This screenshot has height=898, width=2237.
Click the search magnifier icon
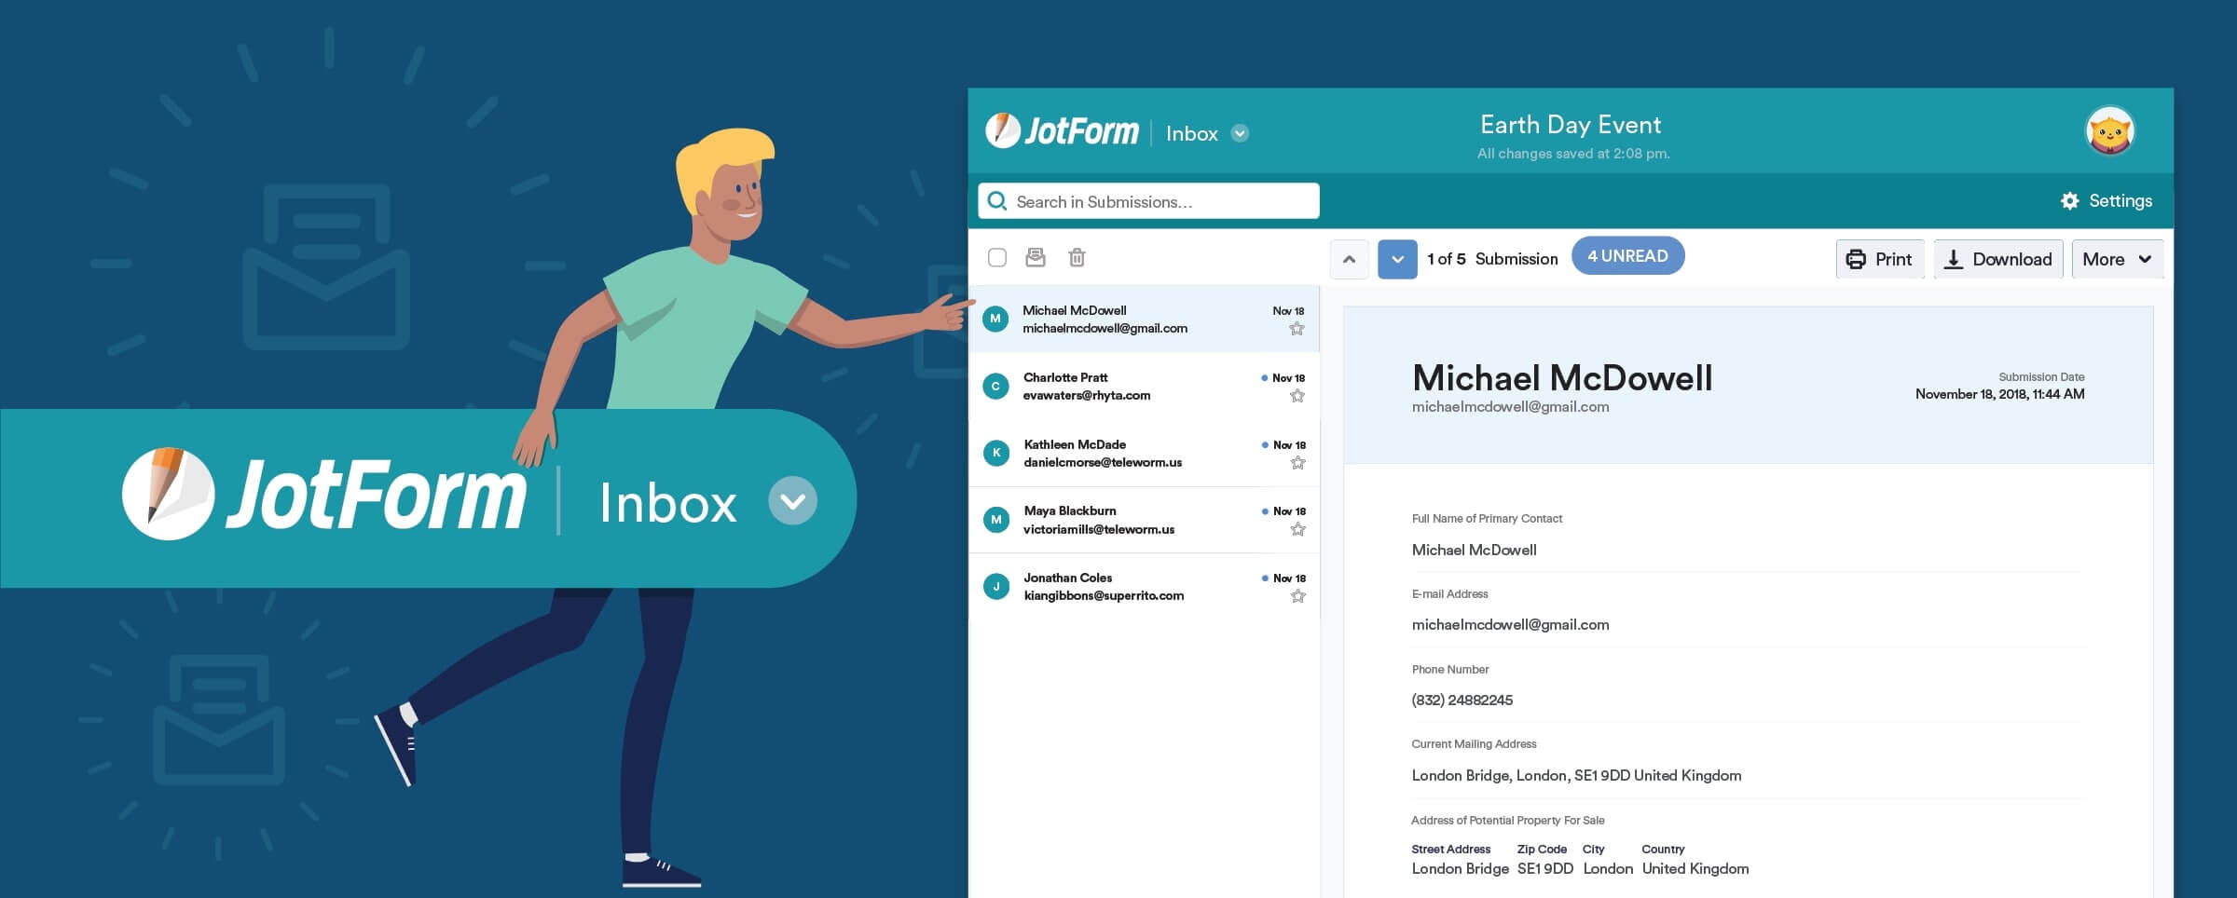pyautogui.click(x=996, y=201)
